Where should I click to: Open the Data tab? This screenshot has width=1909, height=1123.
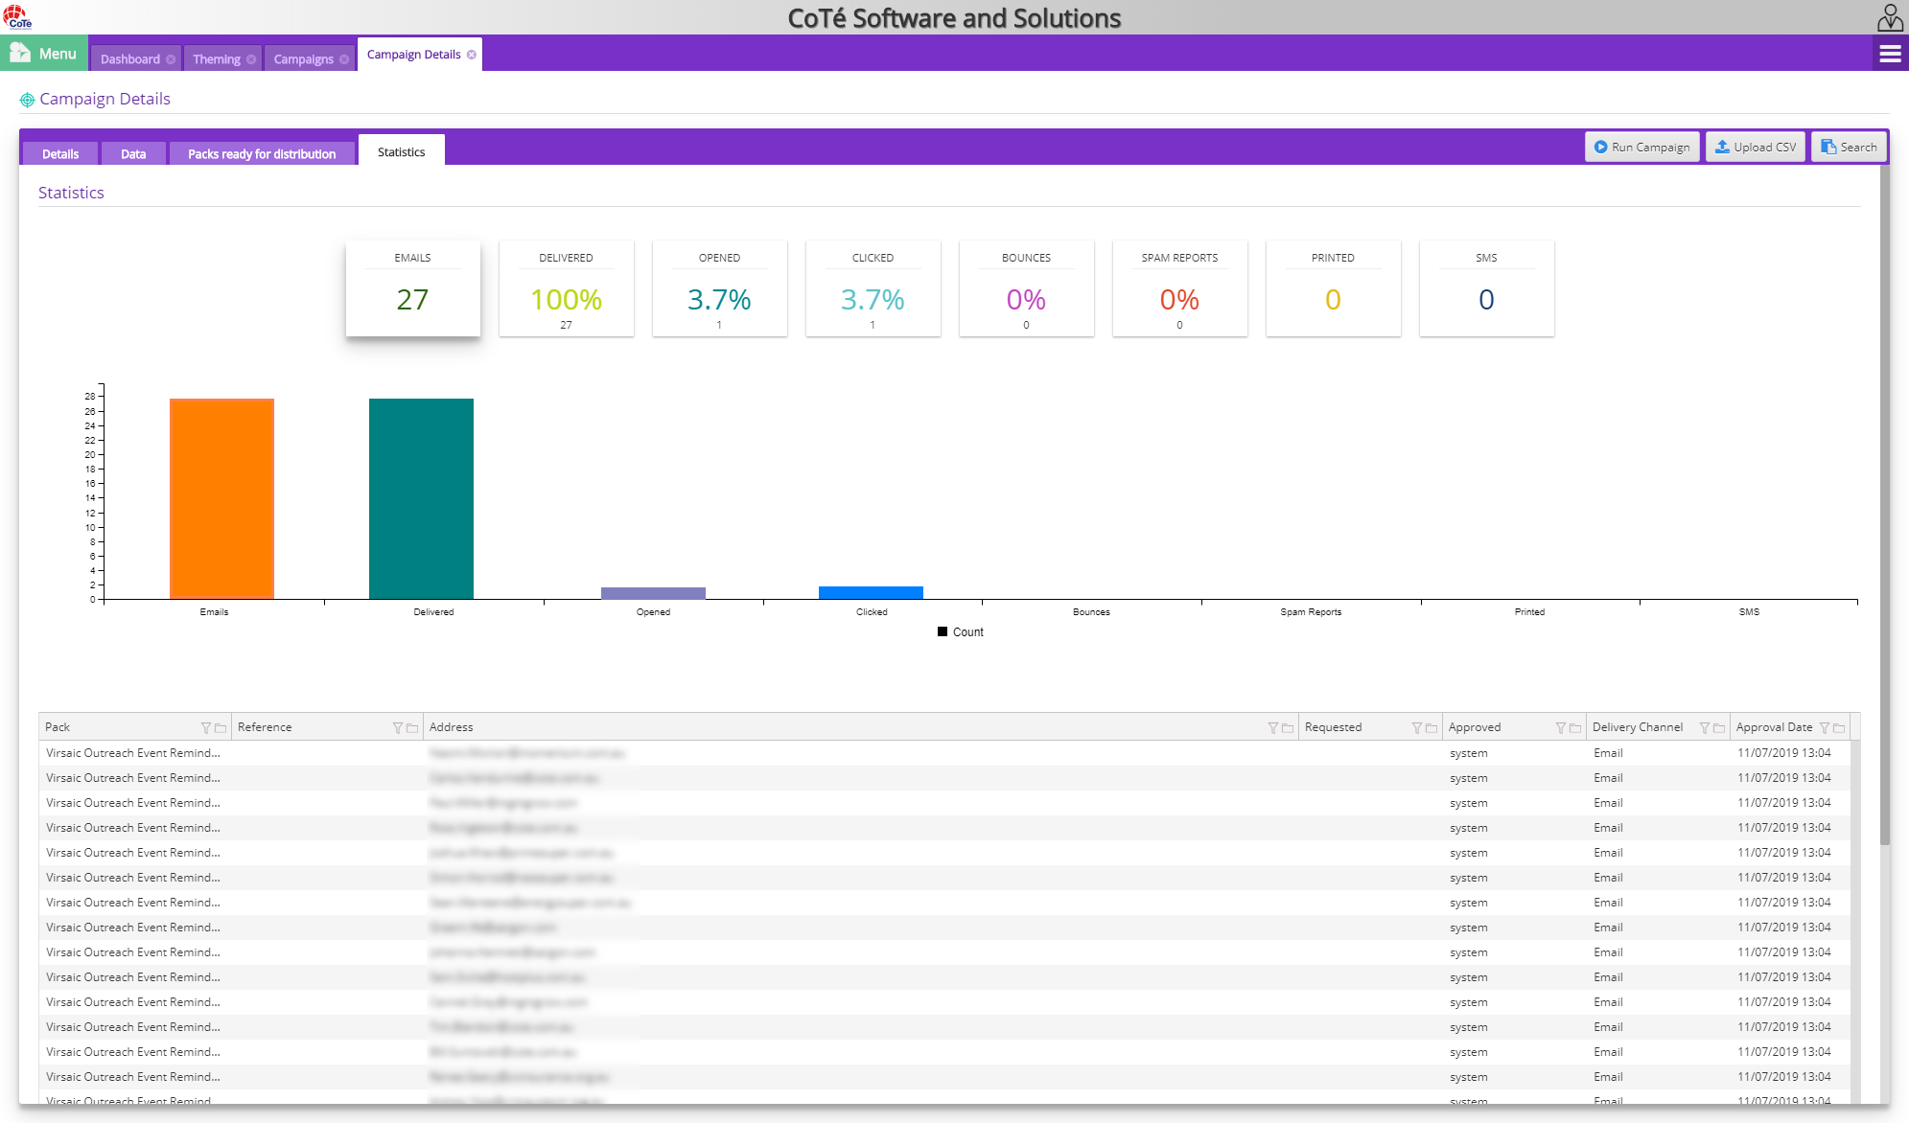133,152
